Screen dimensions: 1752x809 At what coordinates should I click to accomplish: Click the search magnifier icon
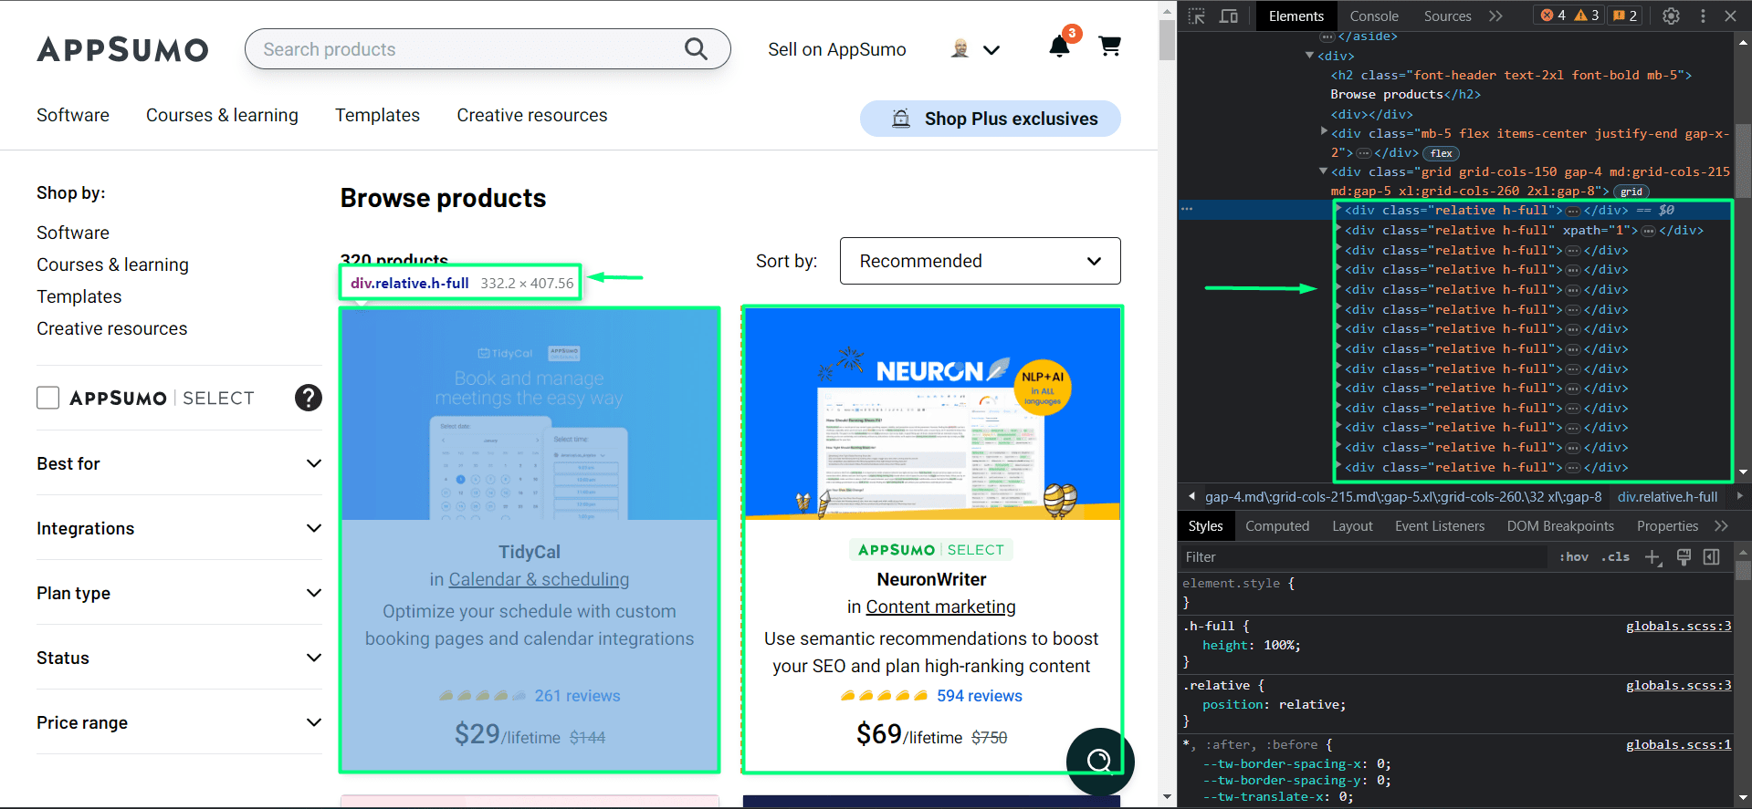click(x=696, y=49)
